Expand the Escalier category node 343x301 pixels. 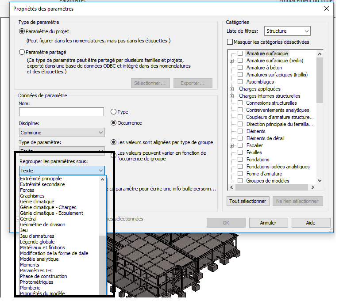231,145
